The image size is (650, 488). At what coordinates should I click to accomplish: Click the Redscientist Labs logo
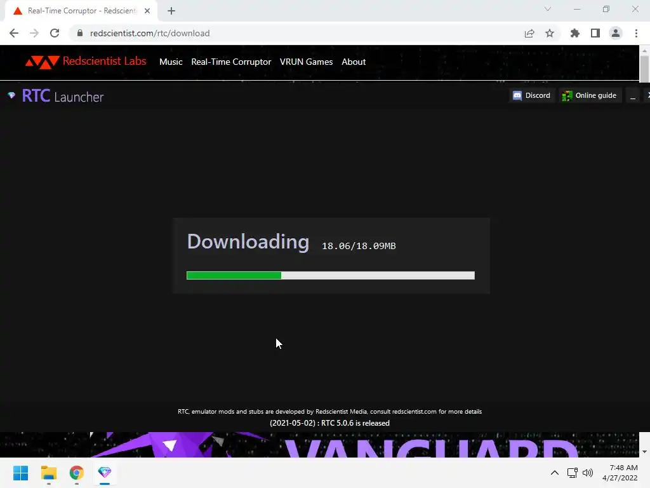click(x=86, y=62)
